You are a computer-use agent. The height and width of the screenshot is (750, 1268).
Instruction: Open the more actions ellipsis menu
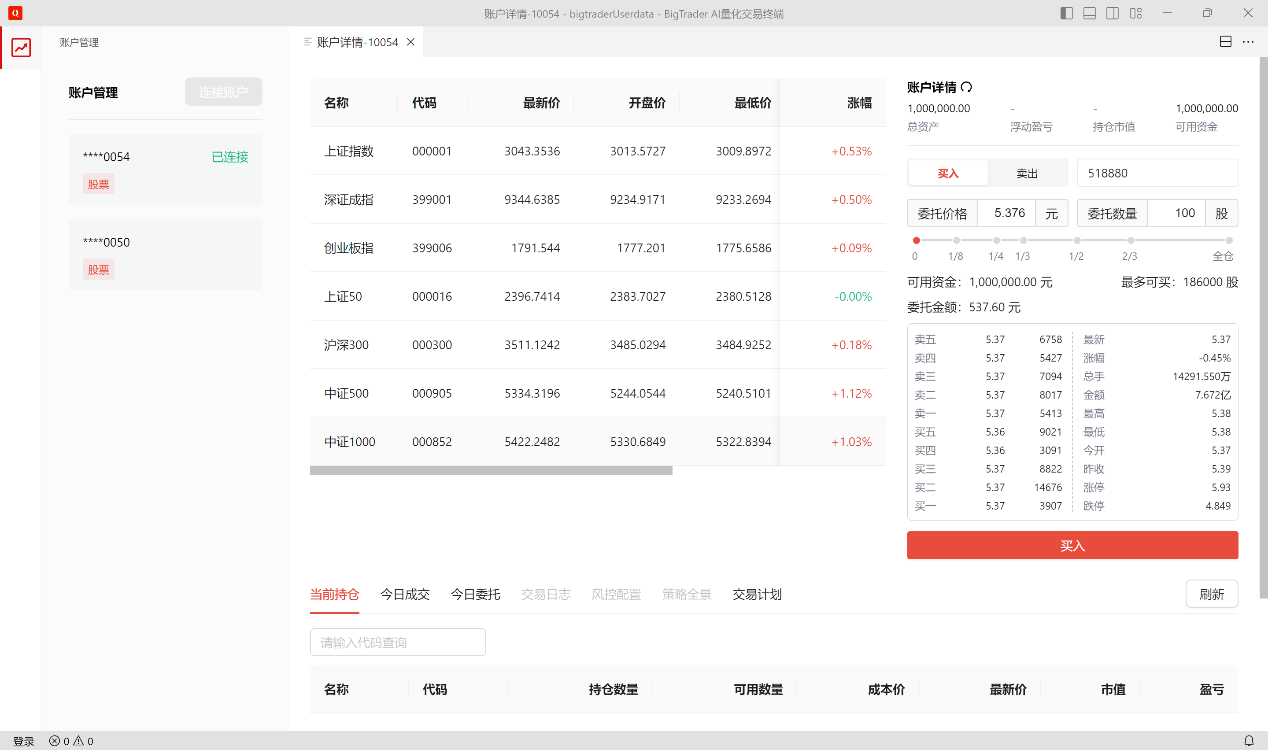coord(1248,42)
